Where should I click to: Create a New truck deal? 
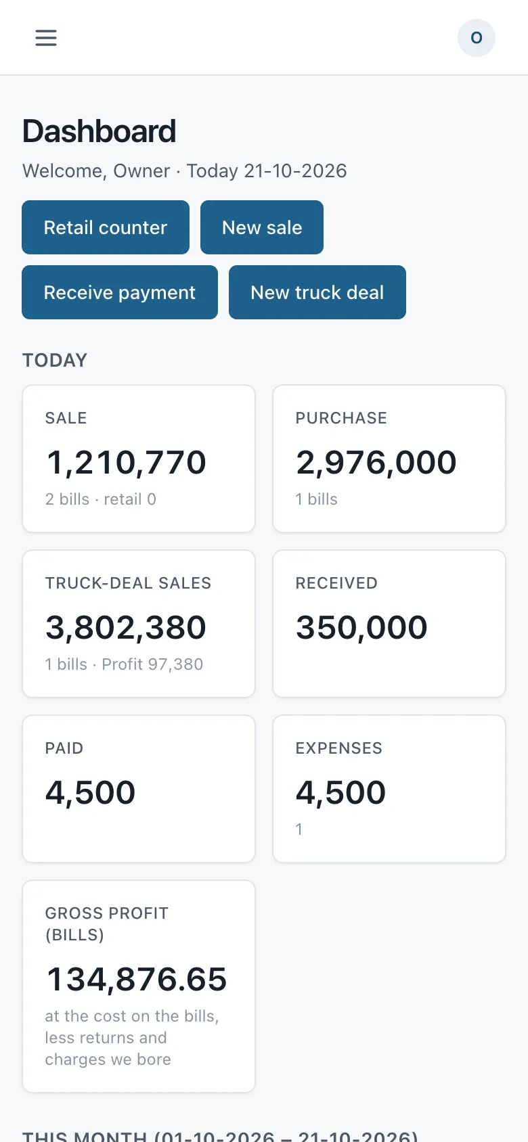(317, 292)
